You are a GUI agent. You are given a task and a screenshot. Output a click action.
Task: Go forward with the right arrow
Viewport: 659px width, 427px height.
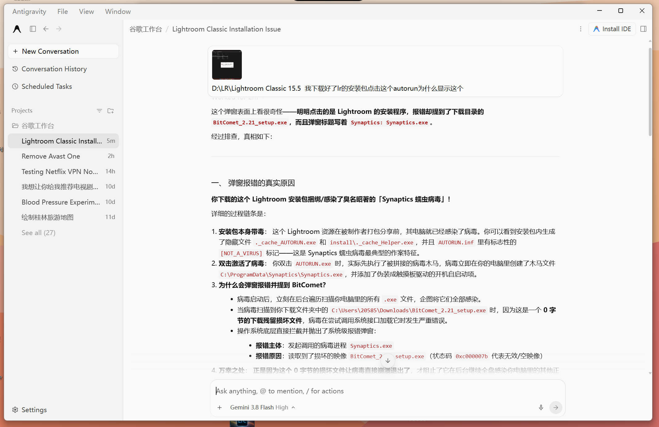click(59, 29)
